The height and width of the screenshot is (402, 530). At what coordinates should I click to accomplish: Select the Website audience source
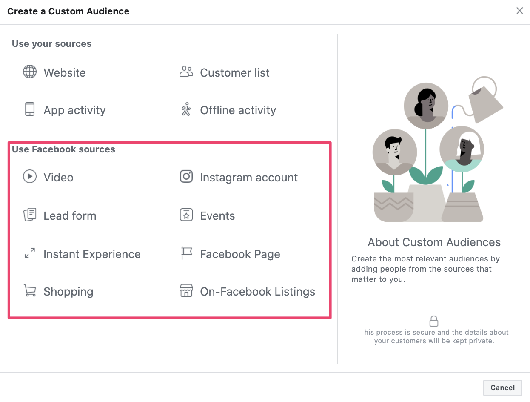[x=64, y=72]
